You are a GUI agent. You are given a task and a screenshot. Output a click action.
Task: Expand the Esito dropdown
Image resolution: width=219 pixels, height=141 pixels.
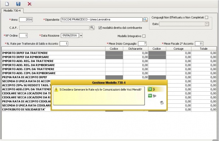pyautogui.click(x=207, y=24)
